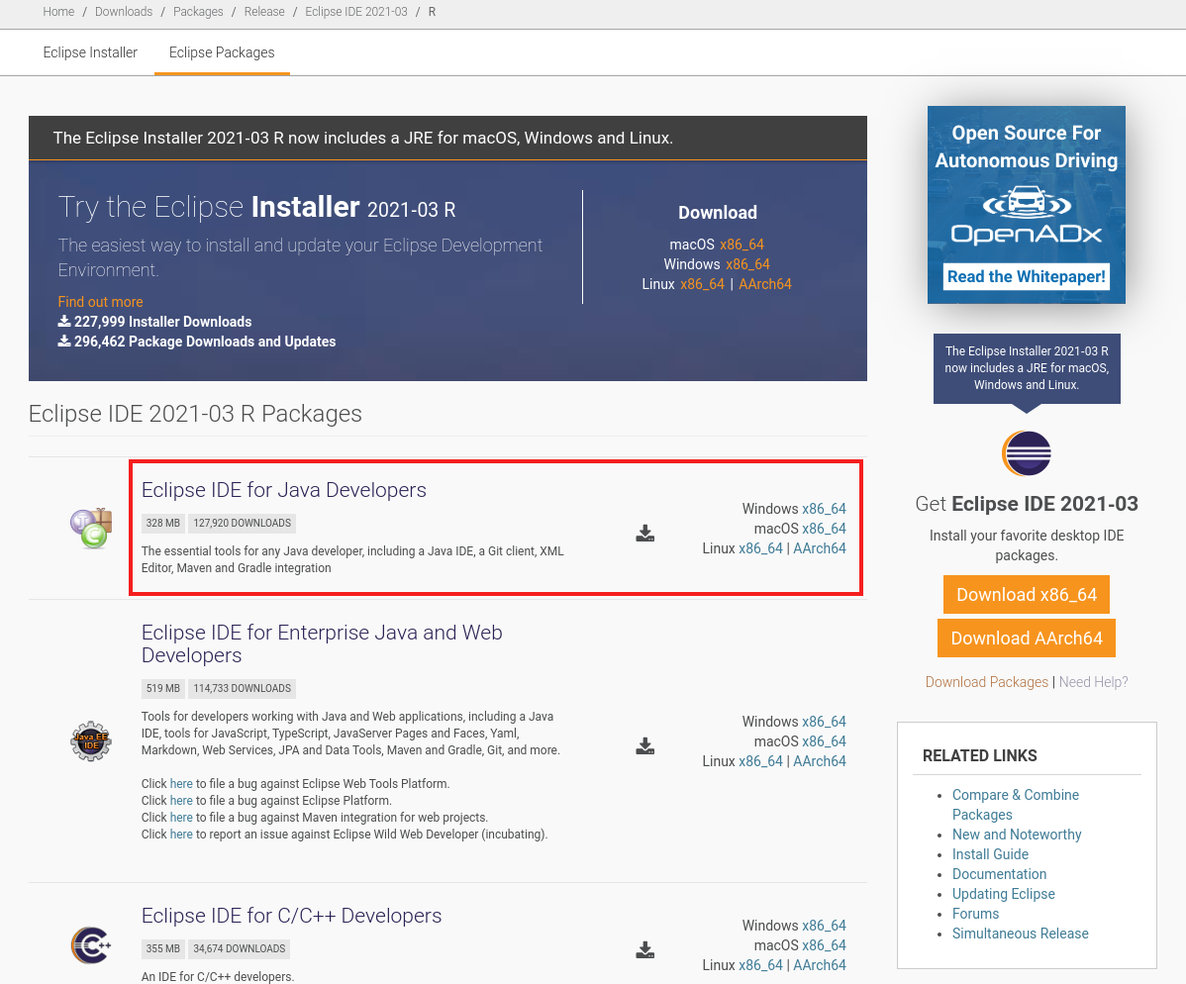This screenshot has height=984, width=1186.
Task: Open Eclipse IDE for C/C++ Developers title
Action: [x=291, y=915]
